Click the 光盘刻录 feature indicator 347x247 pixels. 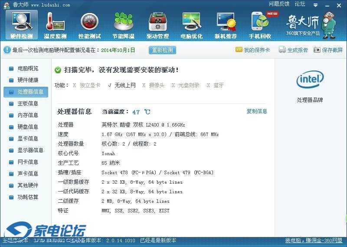coord(186,85)
